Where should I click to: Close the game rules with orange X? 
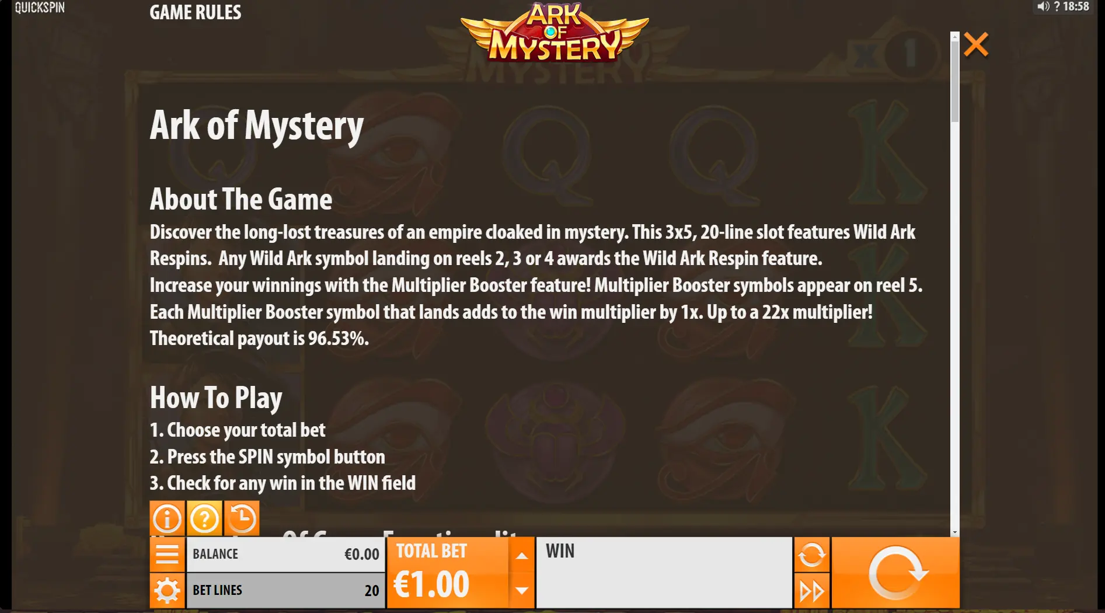[976, 44]
